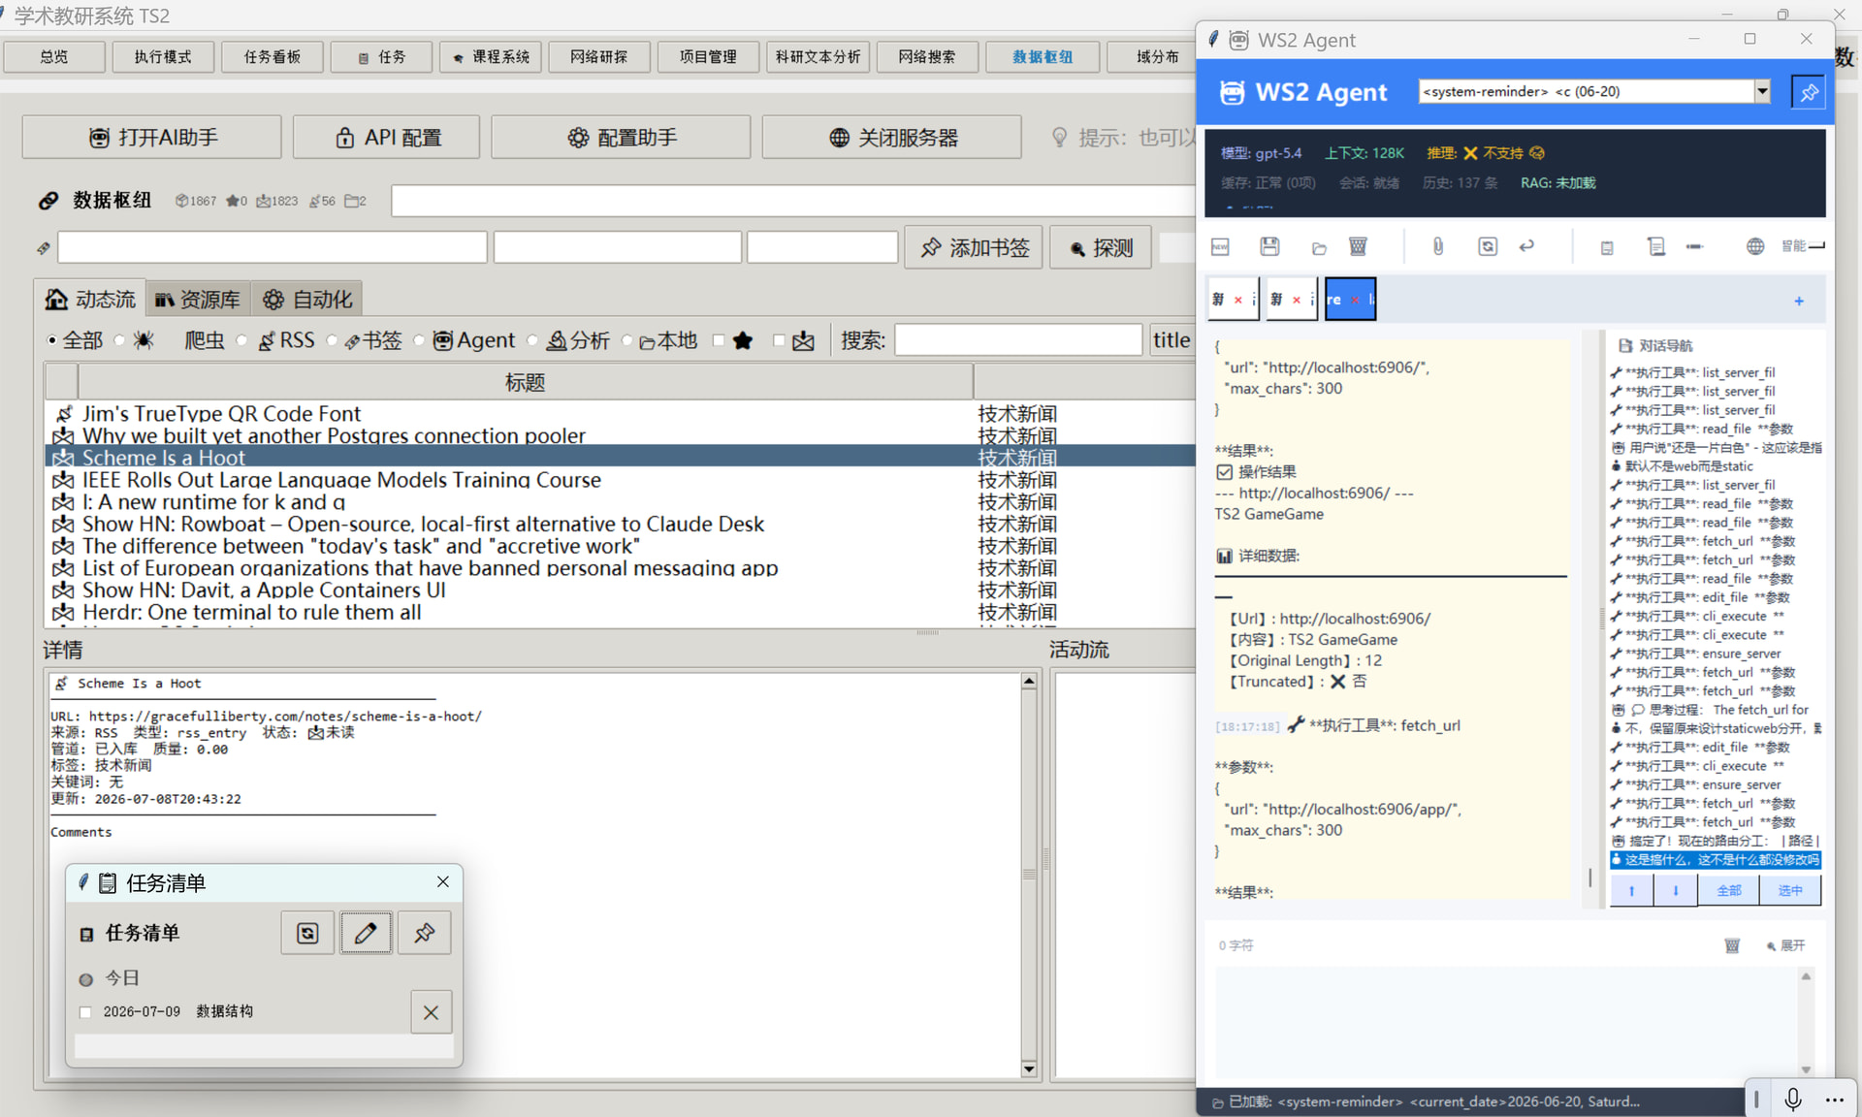Viewport: 1862px width, 1117px height.
Task: Select the 全部 filter radio button
Action: [x=51, y=340]
